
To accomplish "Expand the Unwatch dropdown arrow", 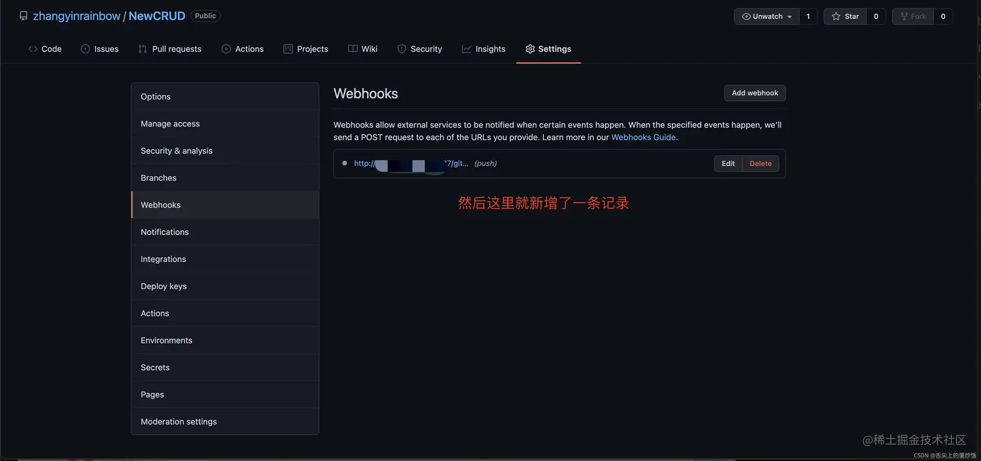I will point(790,17).
